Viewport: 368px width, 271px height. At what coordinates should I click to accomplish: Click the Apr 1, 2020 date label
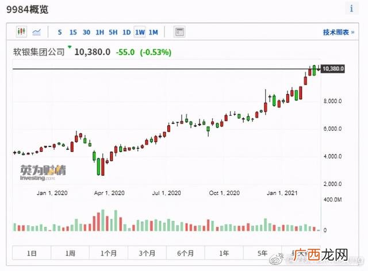(x=109, y=193)
